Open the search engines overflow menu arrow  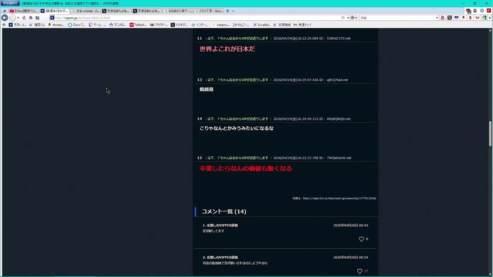489,18
